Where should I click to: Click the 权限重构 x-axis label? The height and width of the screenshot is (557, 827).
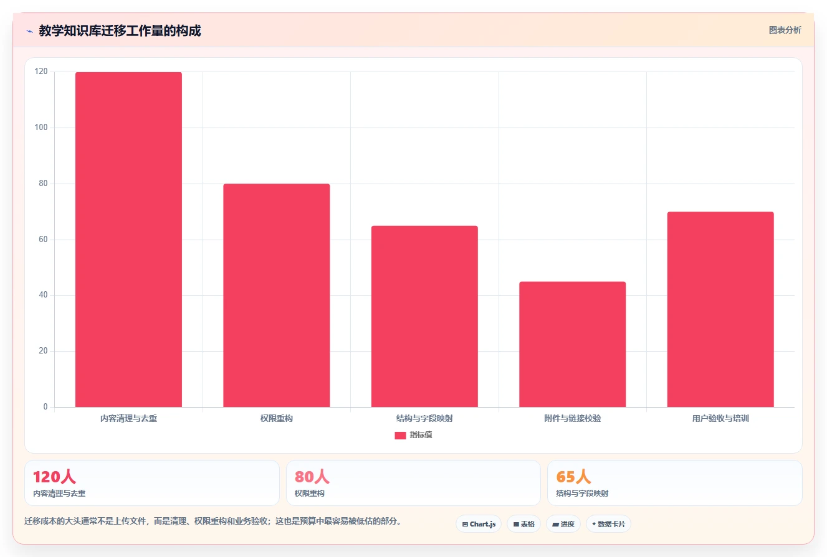[277, 418]
